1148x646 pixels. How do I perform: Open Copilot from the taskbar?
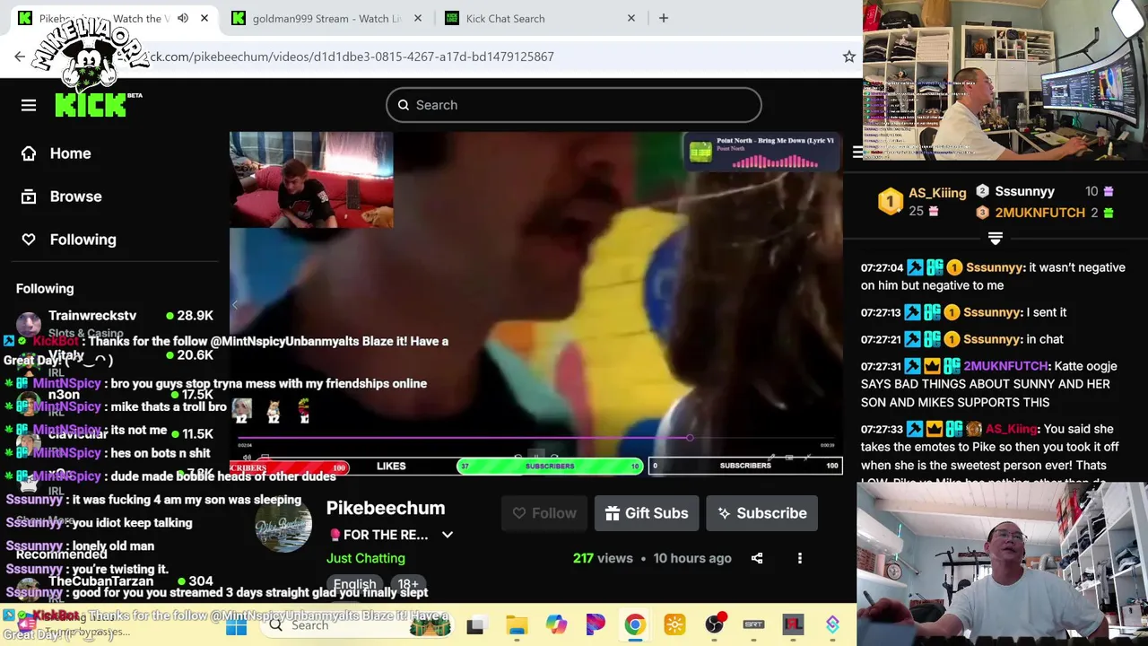click(x=556, y=625)
